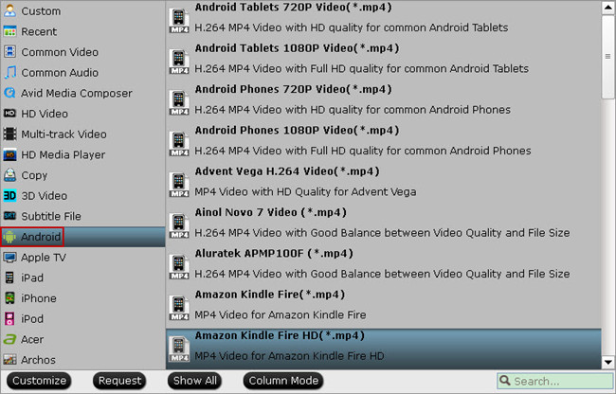Image resolution: width=616 pixels, height=394 pixels.
Task: Click the iPad device icon
Action: tap(9, 278)
